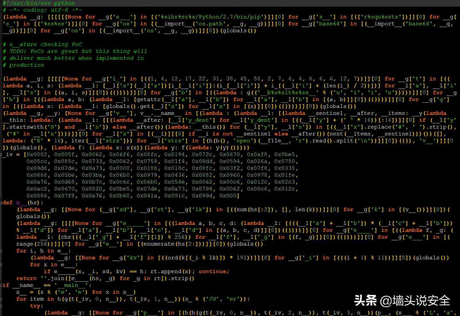
Task: Click hex value 0x0733
Action: point(92,162)
